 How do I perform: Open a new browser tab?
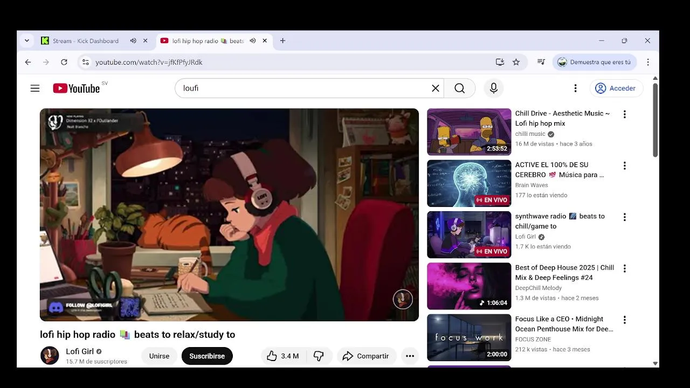click(282, 41)
